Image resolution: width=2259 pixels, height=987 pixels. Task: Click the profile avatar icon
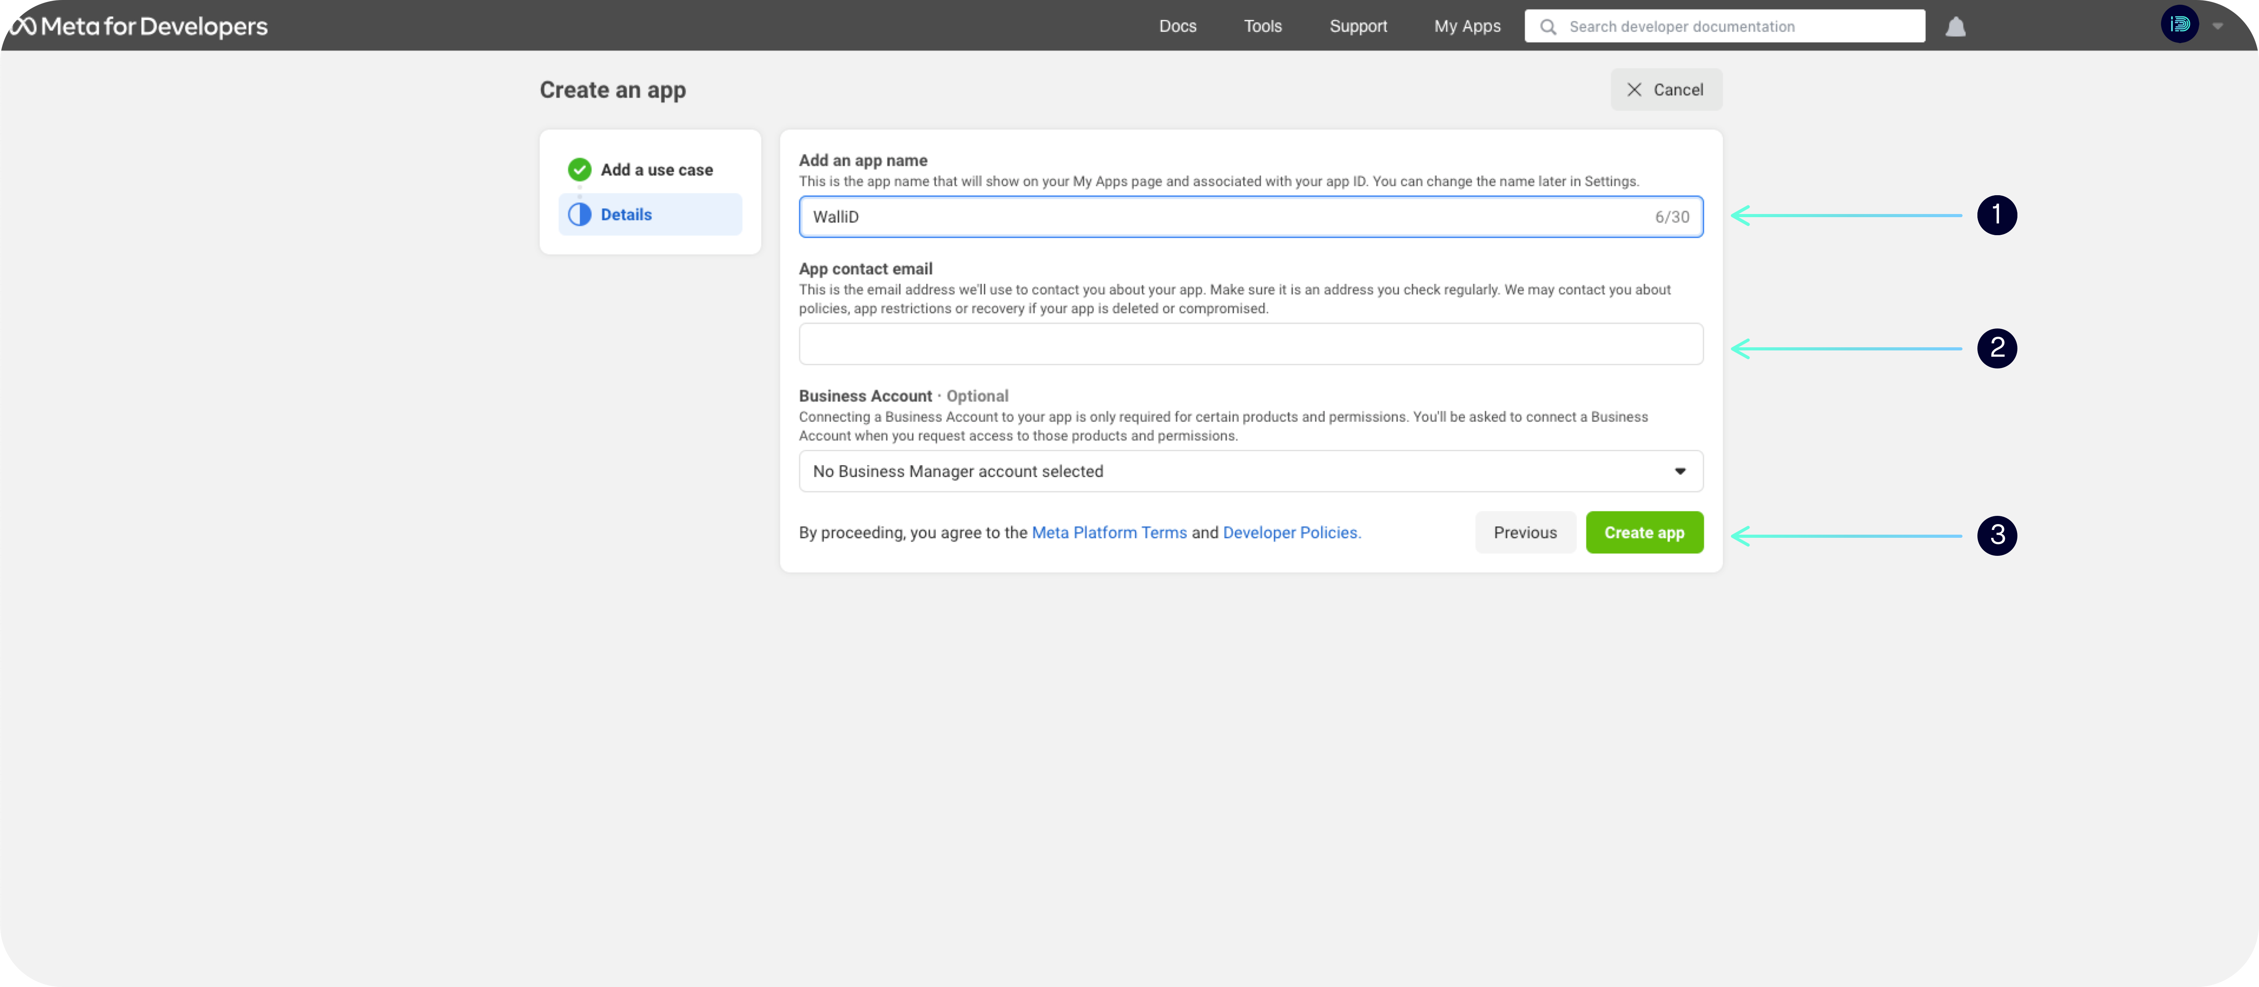2179,25
